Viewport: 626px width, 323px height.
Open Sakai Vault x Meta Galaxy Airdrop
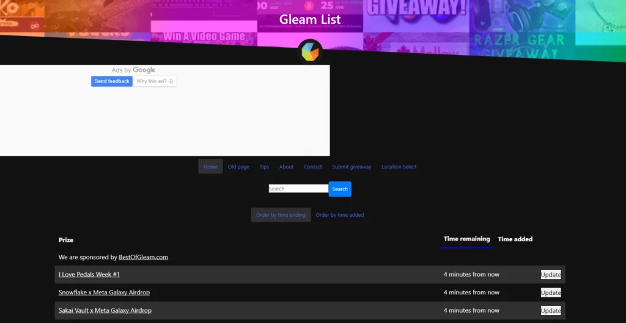coord(105,310)
